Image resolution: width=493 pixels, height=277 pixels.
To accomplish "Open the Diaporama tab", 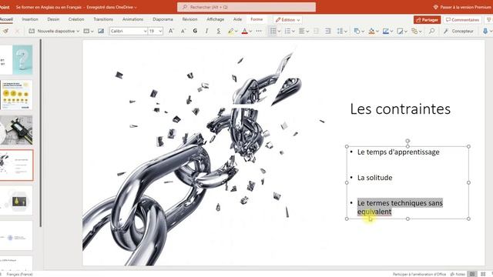I will coord(163,19).
